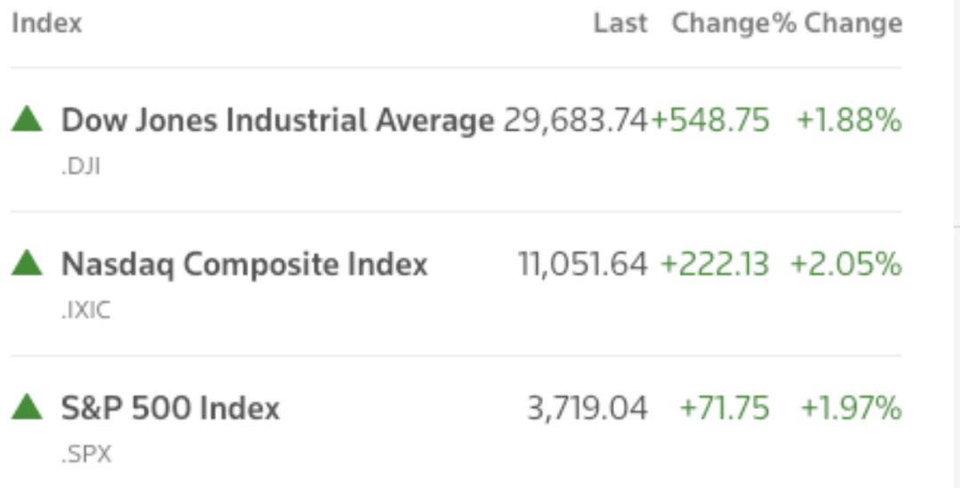Click the green triangle next to Nasdaq Composite
Screen dimensions: 960x488
pos(27,263)
